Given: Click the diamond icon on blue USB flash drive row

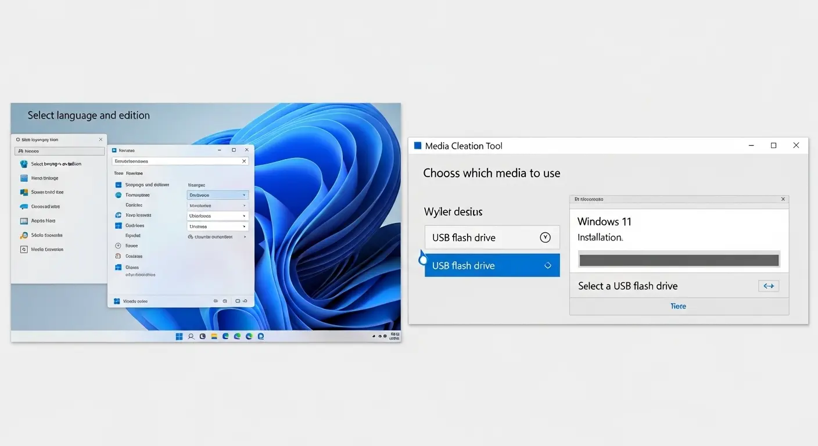Looking at the screenshot, I should 547,265.
